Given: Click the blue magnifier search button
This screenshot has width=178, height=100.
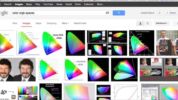Looking at the screenshot, I should 119,13.
